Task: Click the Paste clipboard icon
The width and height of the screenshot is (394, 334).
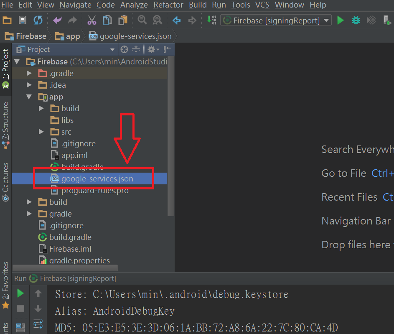Action: point(123,20)
